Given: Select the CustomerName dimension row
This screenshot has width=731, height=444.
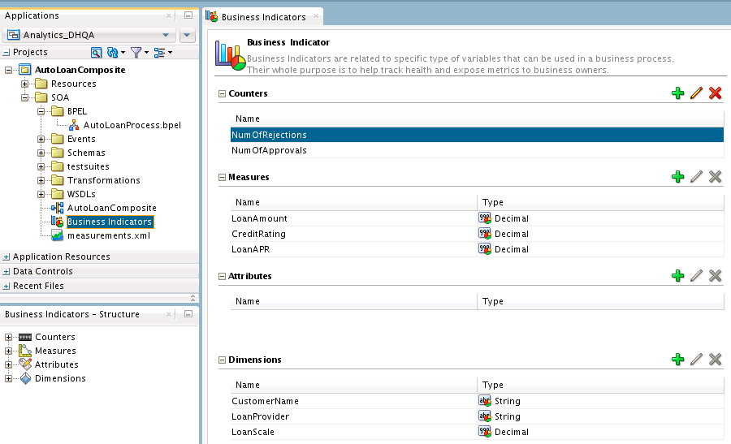Looking at the screenshot, I should pos(477,401).
